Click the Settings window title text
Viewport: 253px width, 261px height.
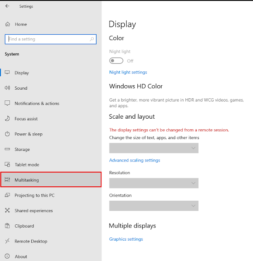tap(26, 7)
